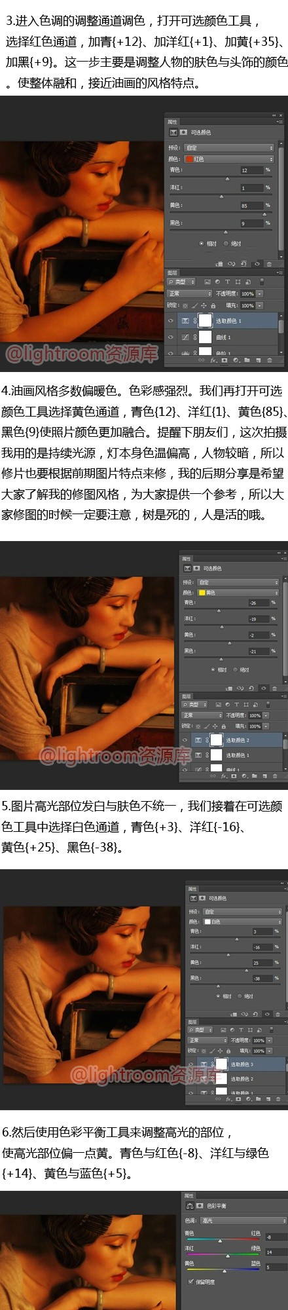Open the 预设 自定 dropdown in the 红色 panel
Screen dimensions: 288x1310
[x=228, y=147]
